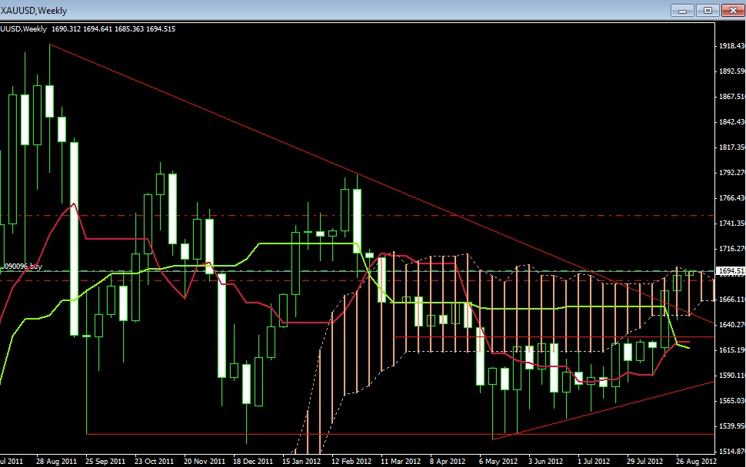
Task: Click the 1892.59 price scale label
Action: coord(732,71)
